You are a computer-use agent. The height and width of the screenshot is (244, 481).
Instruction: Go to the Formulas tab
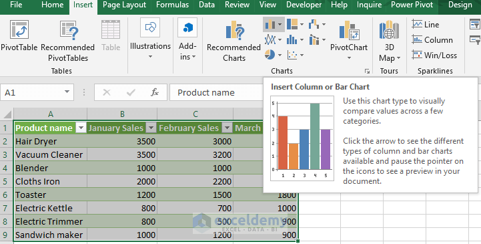click(x=172, y=5)
